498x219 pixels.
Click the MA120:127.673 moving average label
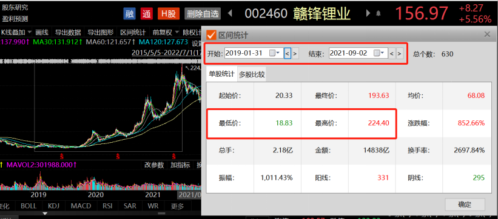(x=163, y=42)
